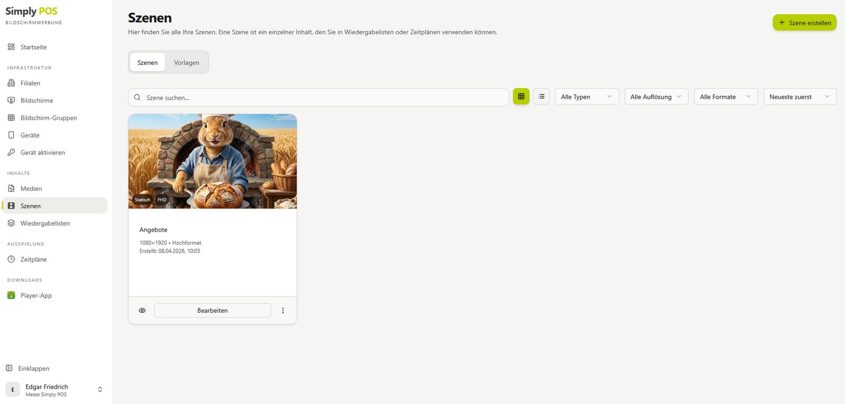The height and width of the screenshot is (404, 845).
Task: Open Player-App download link
Action: coord(54,295)
